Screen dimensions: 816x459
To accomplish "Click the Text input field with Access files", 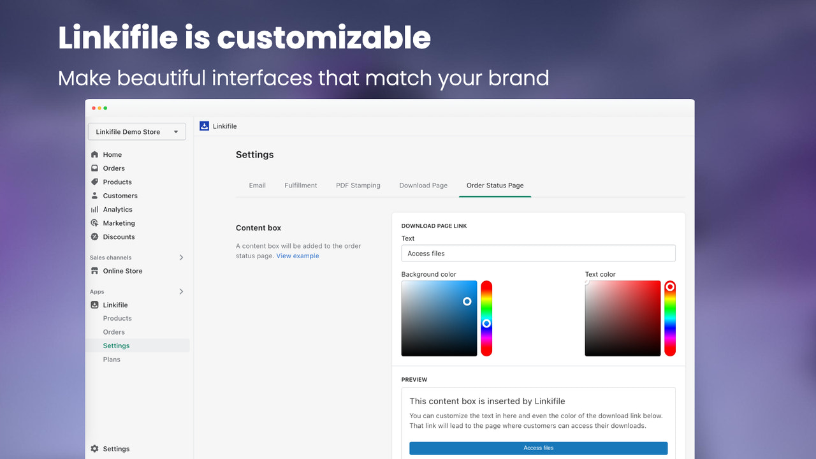I will coord(538,253).
